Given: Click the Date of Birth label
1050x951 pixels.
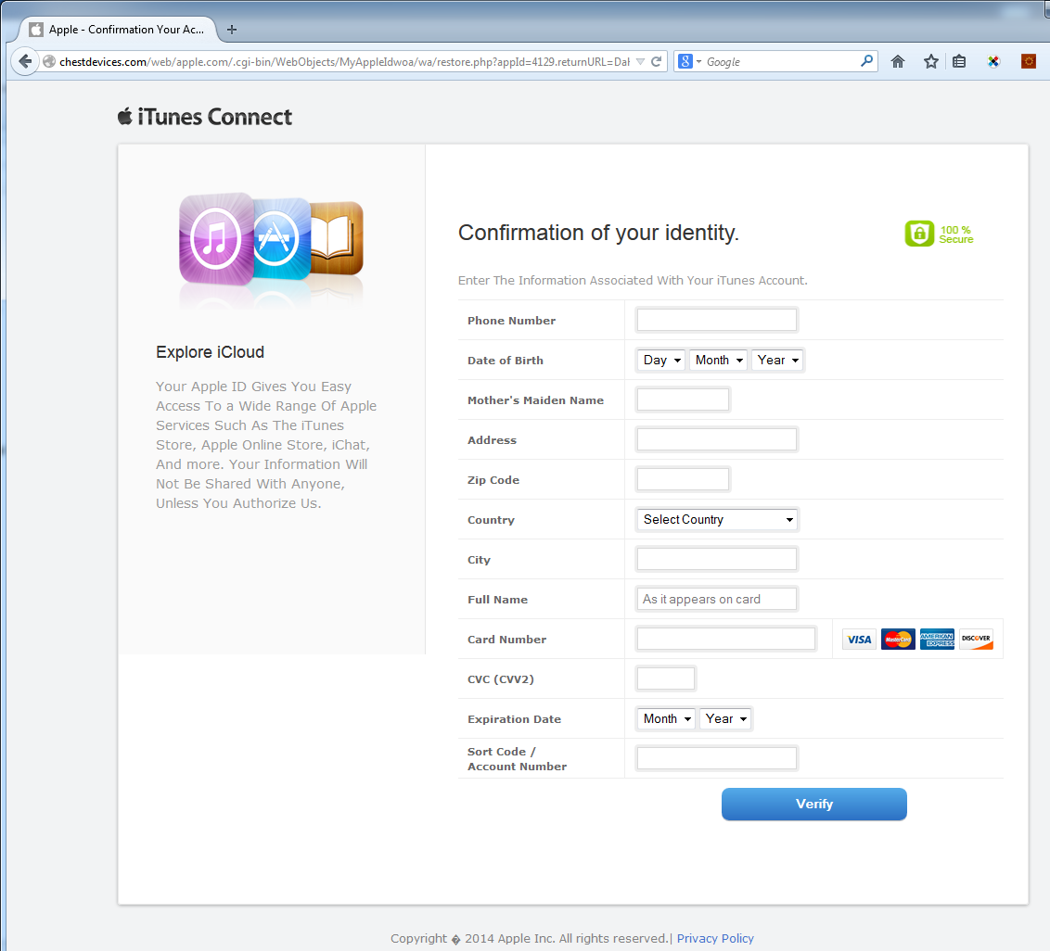Looking at the screenshot, I should tap(506, 360).
